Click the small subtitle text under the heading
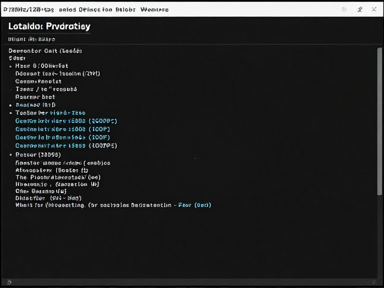The width and height of the screenshot is (384, 288). (x=32, y=39)
